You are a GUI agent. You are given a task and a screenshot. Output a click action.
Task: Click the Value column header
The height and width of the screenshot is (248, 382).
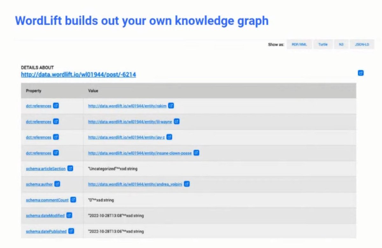tap(93, 91)
